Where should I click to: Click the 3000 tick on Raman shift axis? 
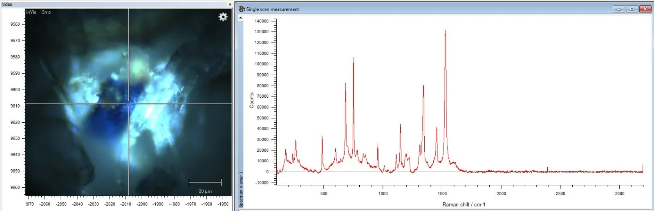click(620, 193)
